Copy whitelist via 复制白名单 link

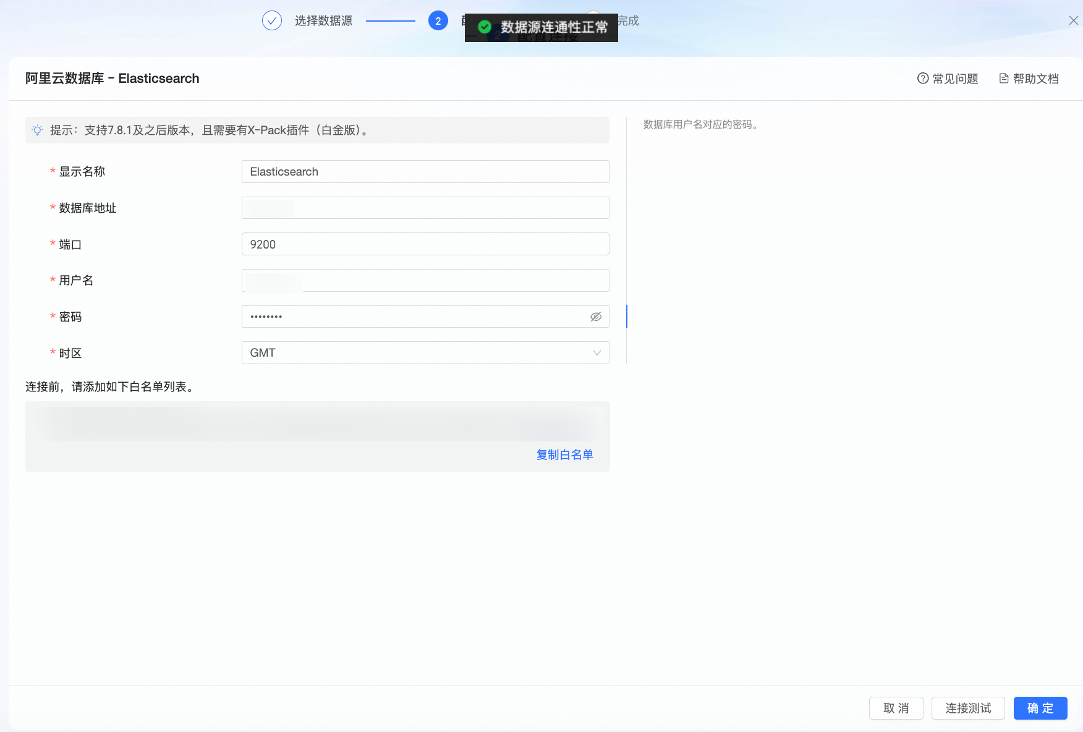tap(565, 455)
